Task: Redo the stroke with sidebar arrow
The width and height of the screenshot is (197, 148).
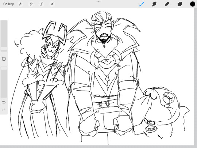Action: 4,110
